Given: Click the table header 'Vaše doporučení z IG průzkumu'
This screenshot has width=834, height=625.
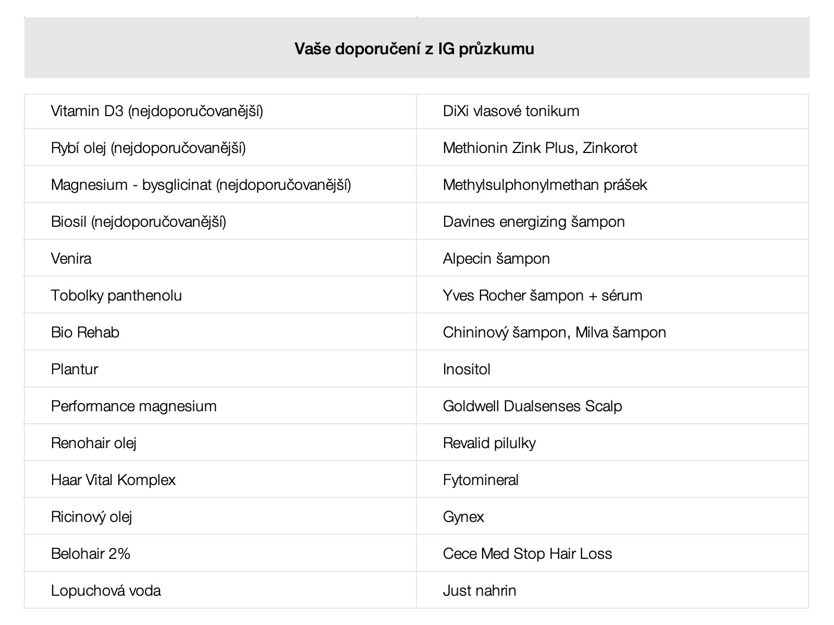Looking at the screenshot, I should (x=414, y=49).
